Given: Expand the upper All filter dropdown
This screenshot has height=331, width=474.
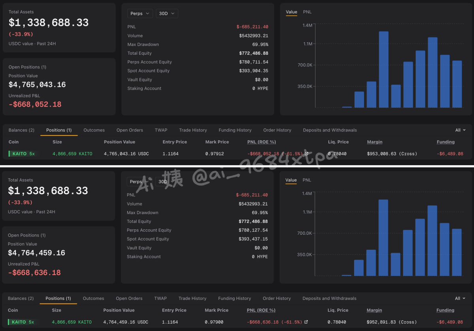Looking at the screenshot, I should click(460, 130).
